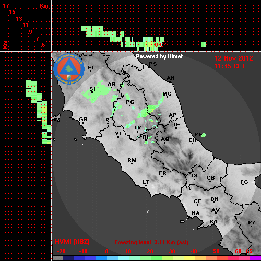Click the Protezione Civile Abruzzo logo
Viewport: 261px width, 261px height.
coord(69,69)
